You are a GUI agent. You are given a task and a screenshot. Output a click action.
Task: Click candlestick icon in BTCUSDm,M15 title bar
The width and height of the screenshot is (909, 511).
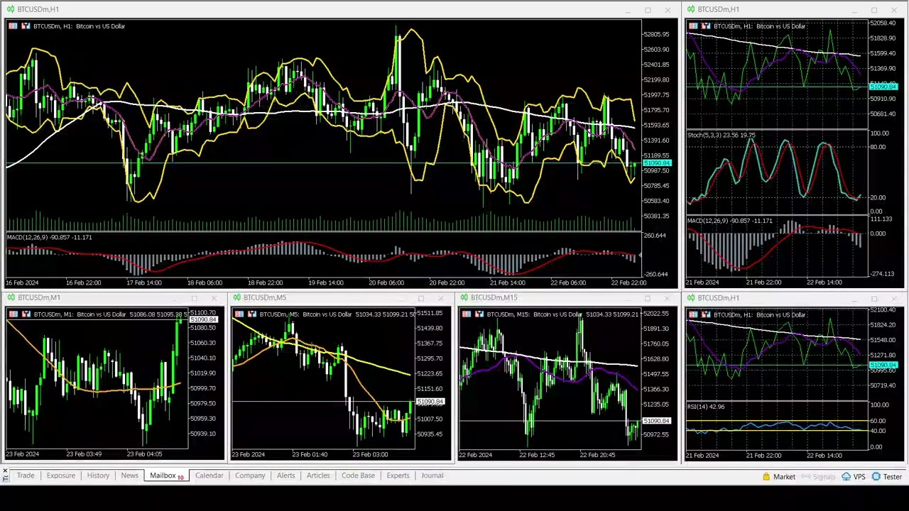[x=463, y=297]
